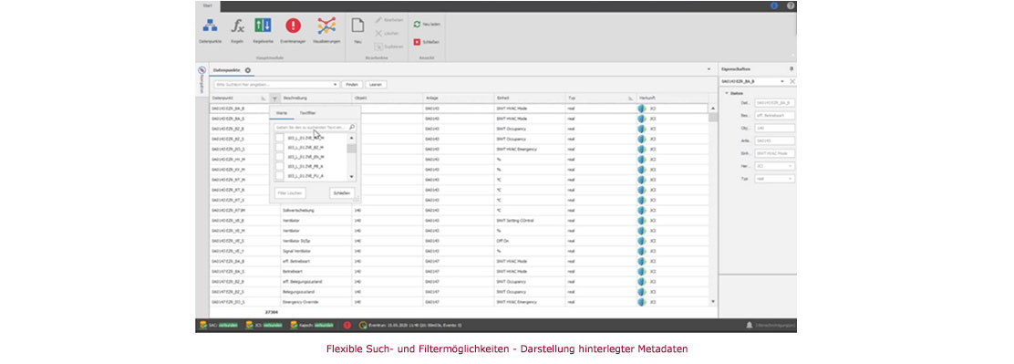The width and height of the screenshot is (1014, 364).
Task: Check the ZVE_EN_M filter value
Action: point(279,157)
